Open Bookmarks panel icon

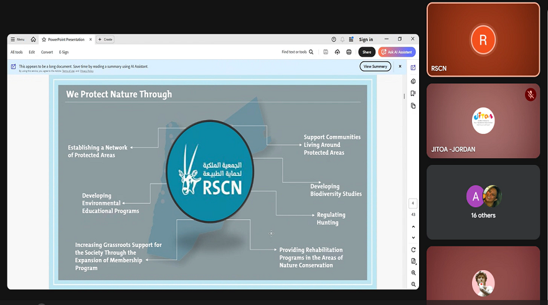[413, 93]
